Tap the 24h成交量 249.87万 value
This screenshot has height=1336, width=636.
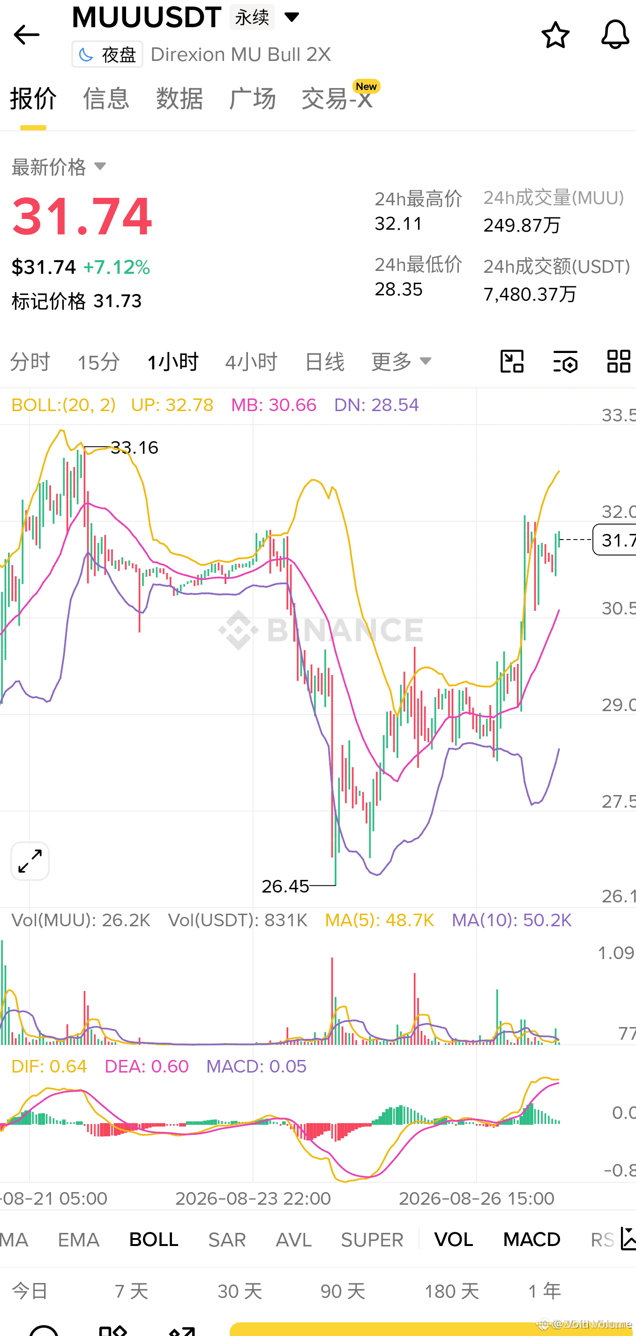[522, 225]
